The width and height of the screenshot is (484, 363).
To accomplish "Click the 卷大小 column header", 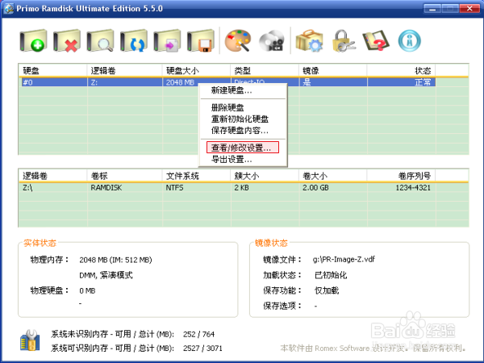I will [x=332, y=176].
